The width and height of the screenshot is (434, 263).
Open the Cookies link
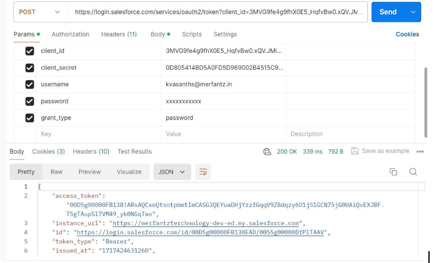pyautogui.click(x=407, y=34)
